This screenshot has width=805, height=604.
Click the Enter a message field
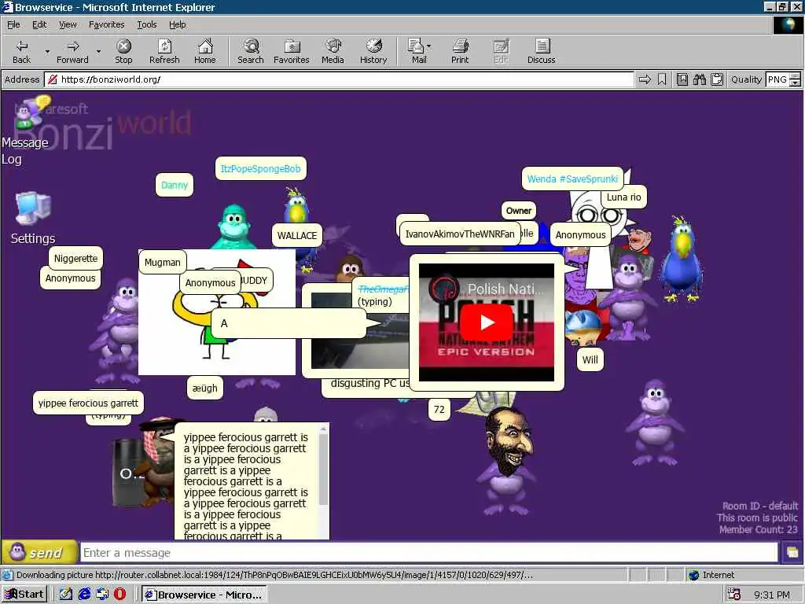(429, 553)
